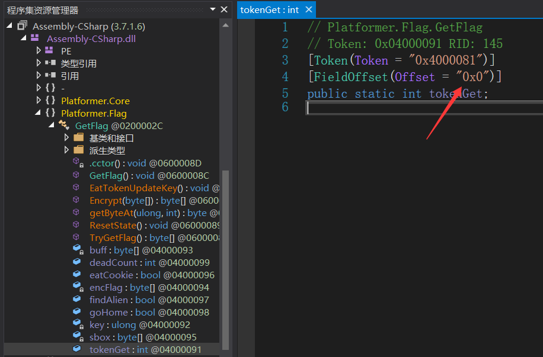
Task: Select field key : ulong @04000092
Action: click(x=140, y=325)
